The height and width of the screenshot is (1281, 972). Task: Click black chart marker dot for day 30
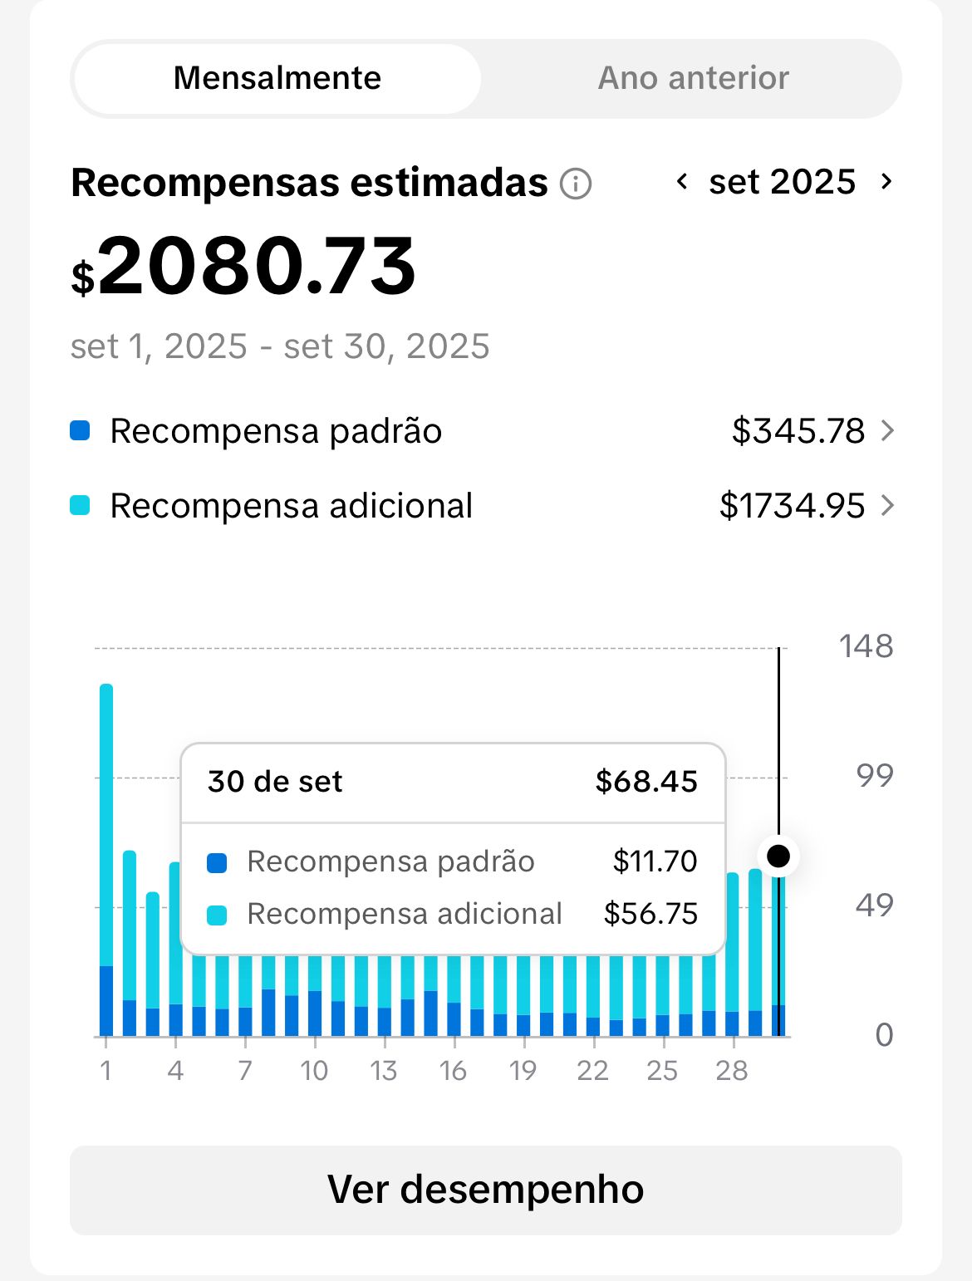pyautogui.click(x=778, y=856)
